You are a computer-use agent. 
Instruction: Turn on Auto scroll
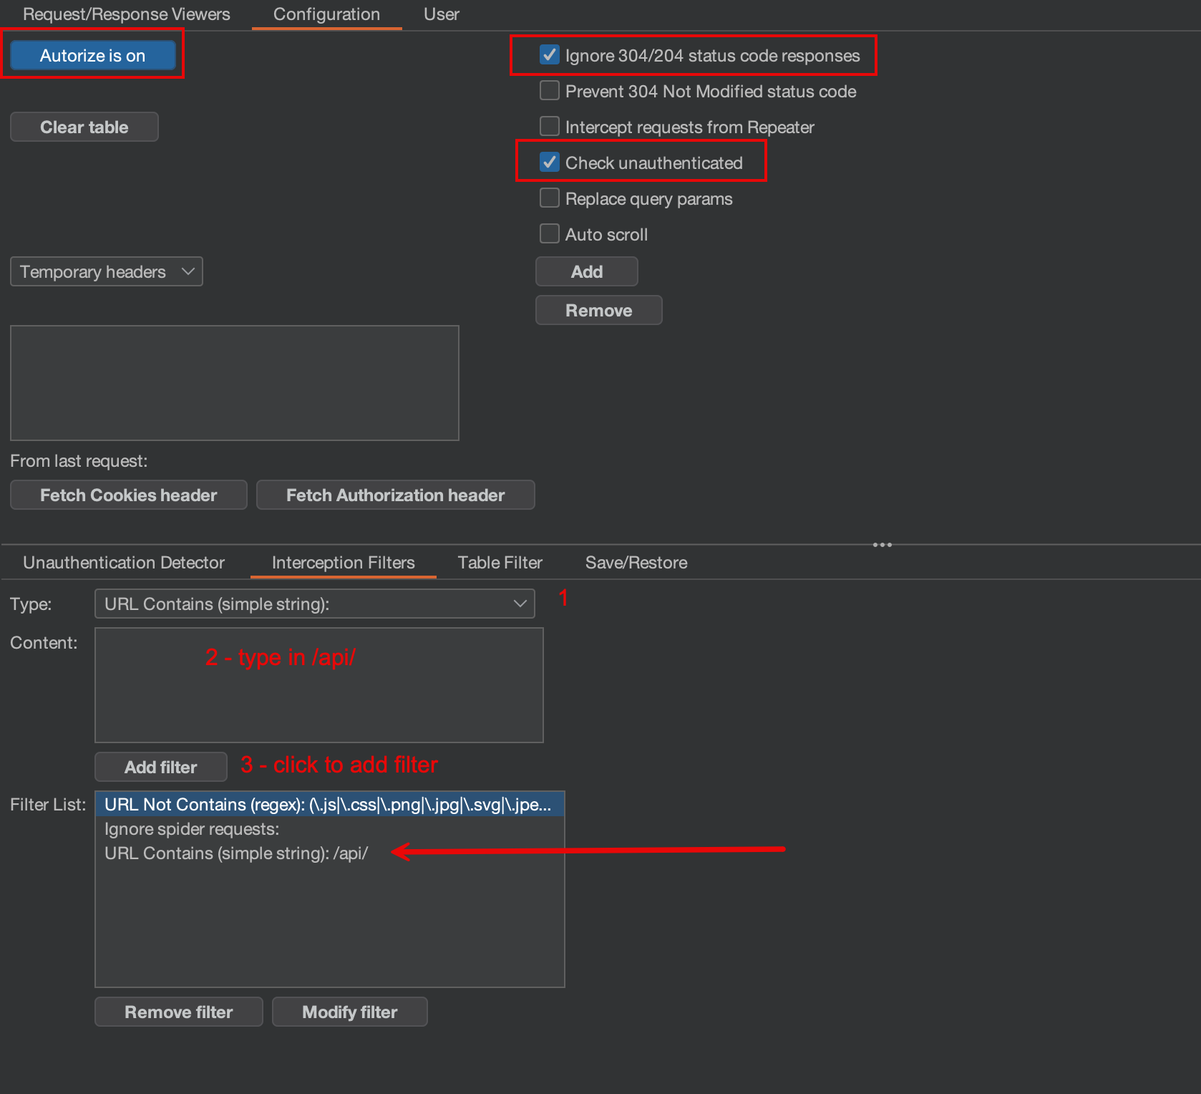(549, 233)
